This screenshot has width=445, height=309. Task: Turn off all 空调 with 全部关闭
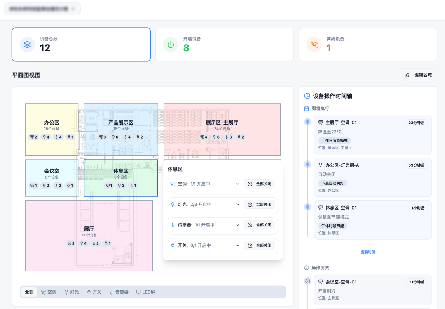pos(260,184)
